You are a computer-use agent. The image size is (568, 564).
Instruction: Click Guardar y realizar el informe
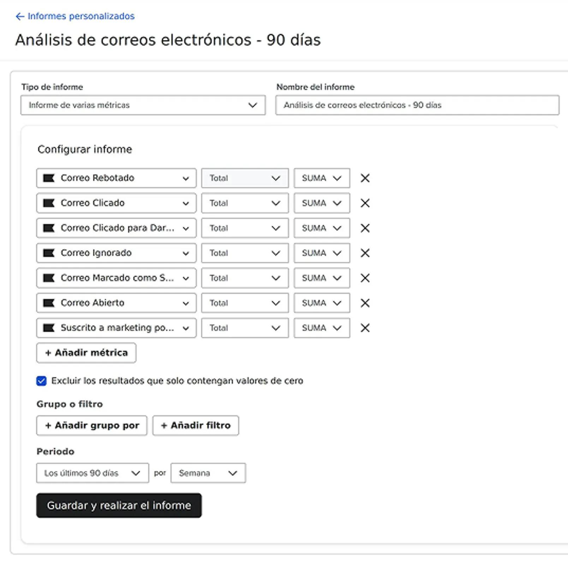119,505
